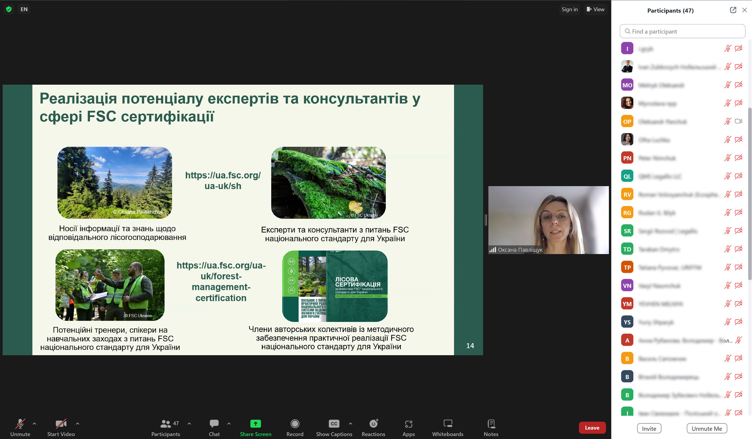Open the Notes icon
752x439 pixels.
coord(491,423)
